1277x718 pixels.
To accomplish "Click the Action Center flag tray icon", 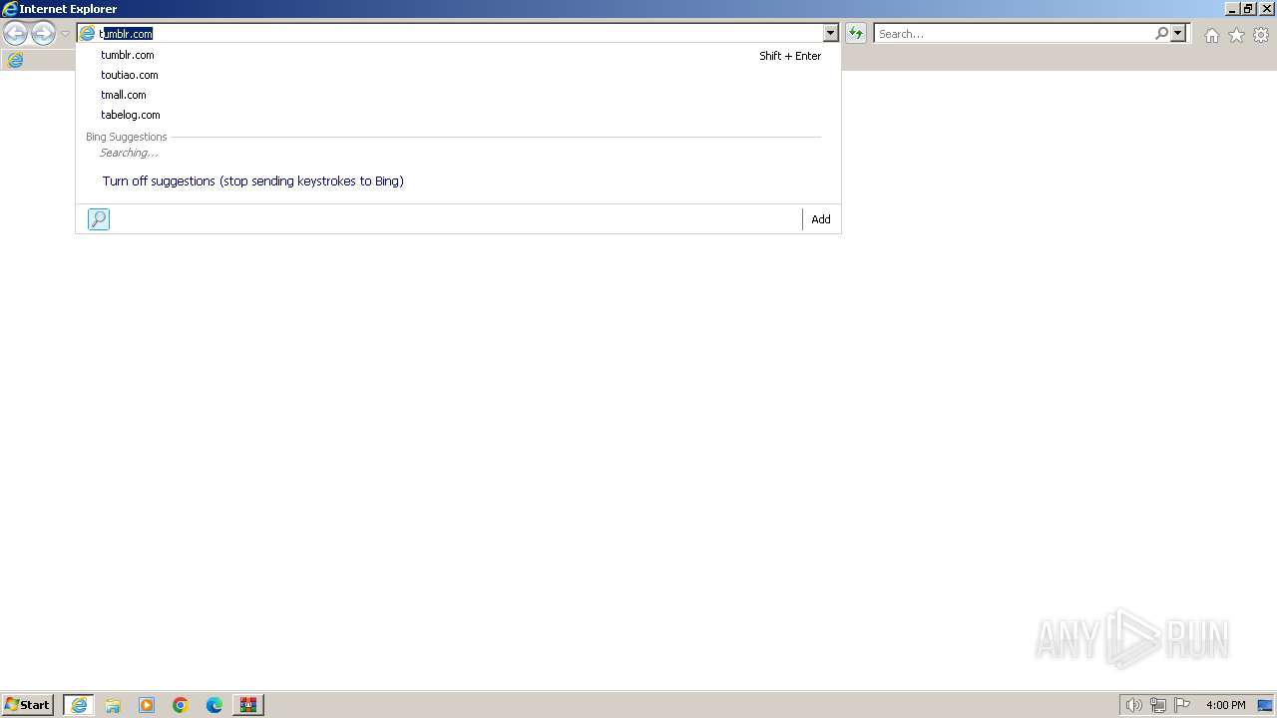I will 1182,705.
